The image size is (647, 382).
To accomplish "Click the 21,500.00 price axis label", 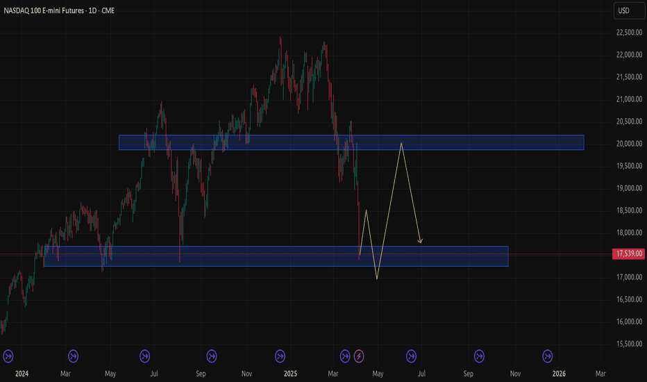I will coord(629,77).
